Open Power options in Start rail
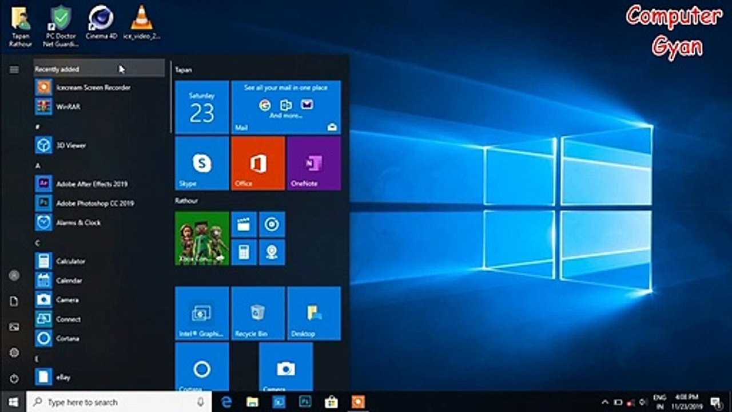Image resolution: width=732 pixels, height=412 pixels. click(14, 378)
